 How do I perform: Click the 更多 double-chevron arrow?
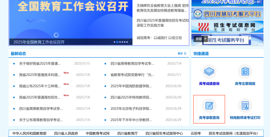[185, 53]
